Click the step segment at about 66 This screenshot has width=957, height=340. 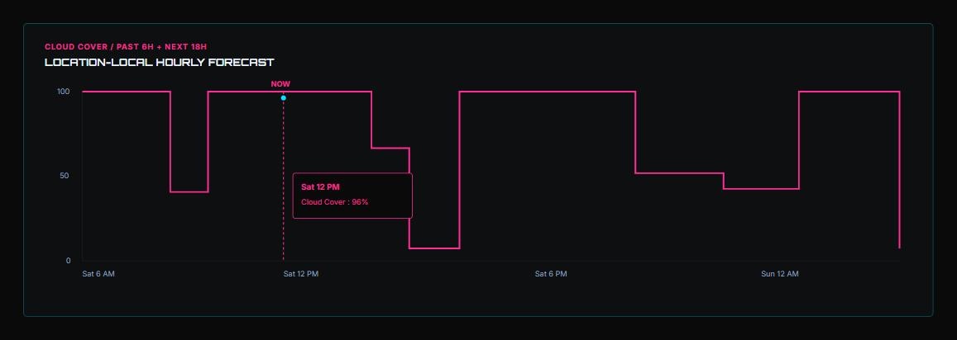point(390,148)
